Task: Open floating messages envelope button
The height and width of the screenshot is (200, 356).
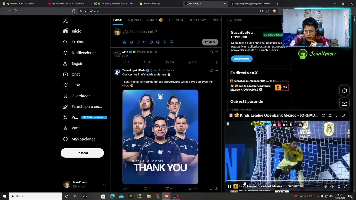Action: tap(344, 103)
